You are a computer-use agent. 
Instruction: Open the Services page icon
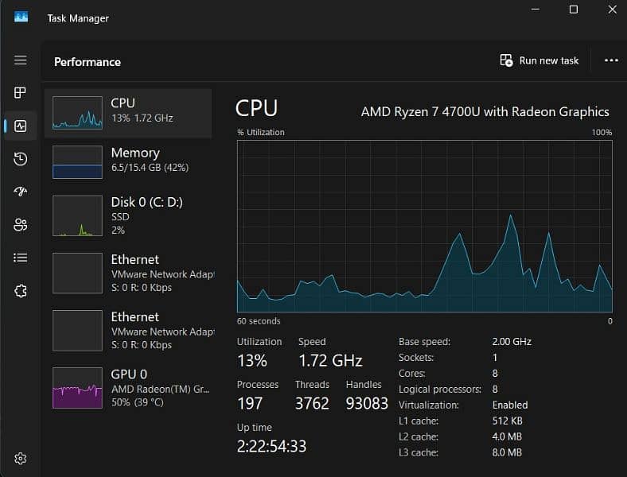(21, 291)
